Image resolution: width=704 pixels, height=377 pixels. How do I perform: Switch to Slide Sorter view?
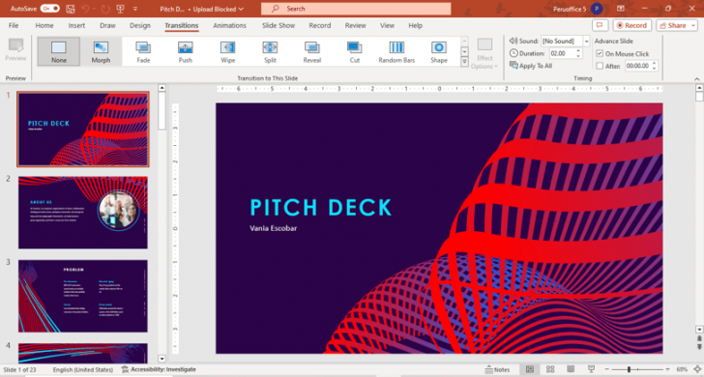coord(550,369)
